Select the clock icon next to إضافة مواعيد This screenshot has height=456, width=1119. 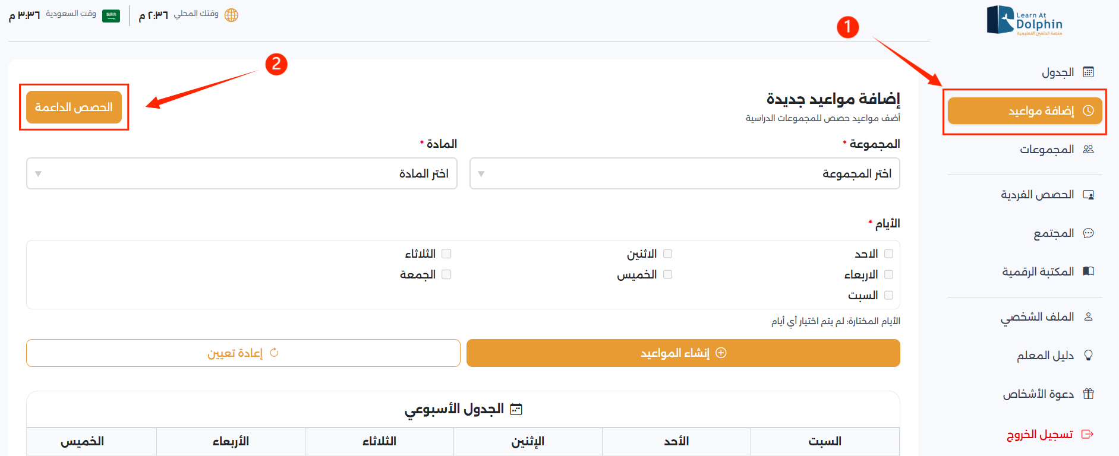[x=1089, y=110]
